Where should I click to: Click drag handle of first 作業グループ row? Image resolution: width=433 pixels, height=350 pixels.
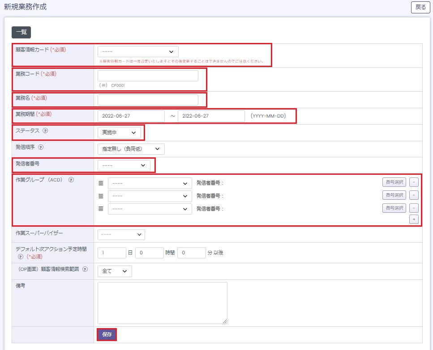coord(101,183)
